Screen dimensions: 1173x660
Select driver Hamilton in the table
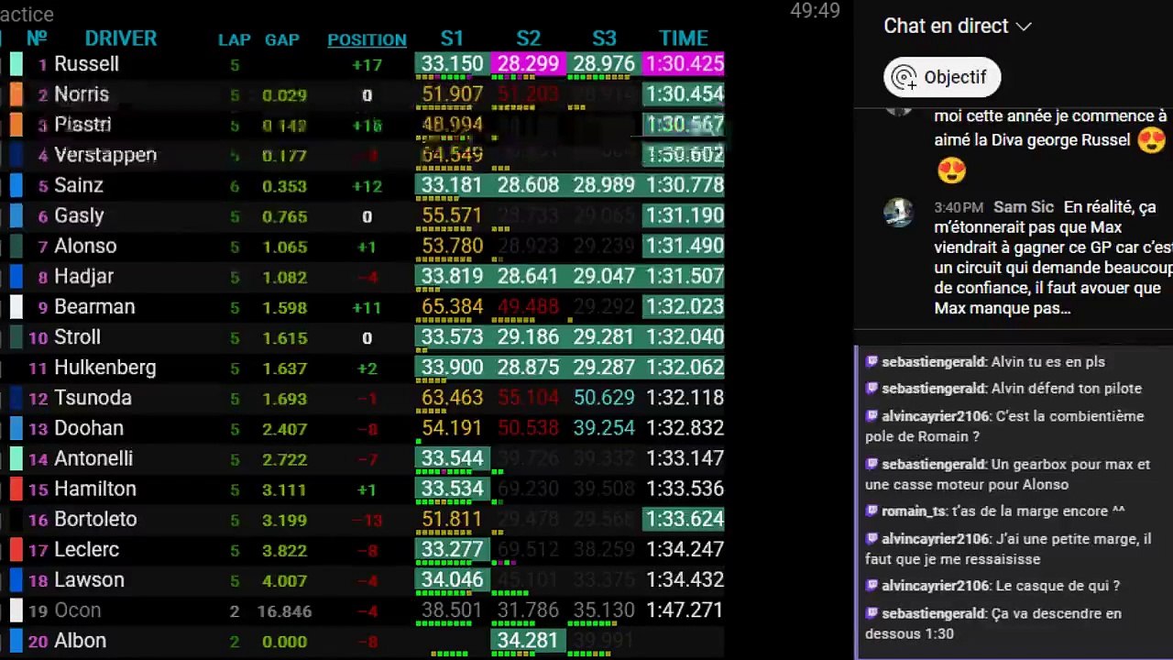(x=95, y=489)
